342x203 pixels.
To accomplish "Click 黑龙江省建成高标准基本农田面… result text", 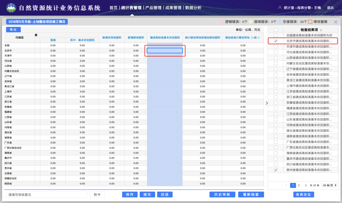I will [x=309, y=80].
